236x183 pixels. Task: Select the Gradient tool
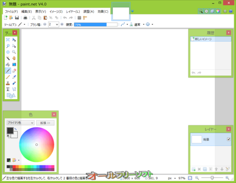14,65
